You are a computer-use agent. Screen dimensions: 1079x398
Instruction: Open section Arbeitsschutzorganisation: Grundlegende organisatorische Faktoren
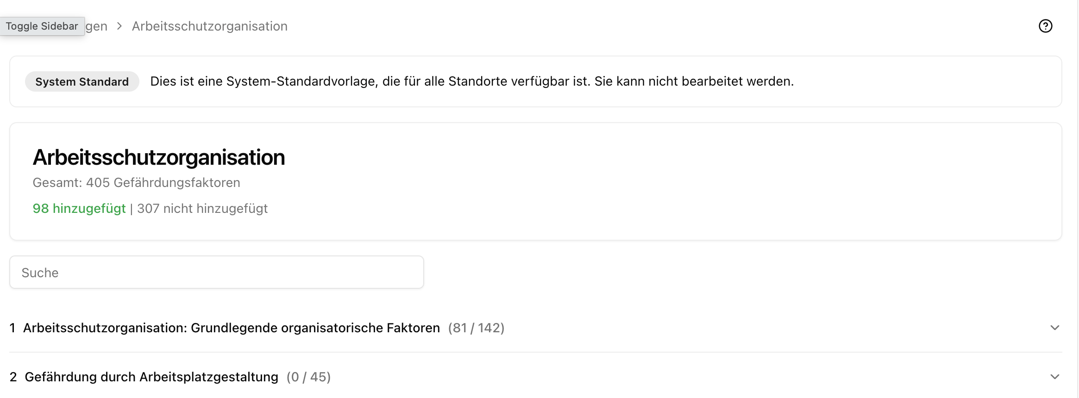231,328
